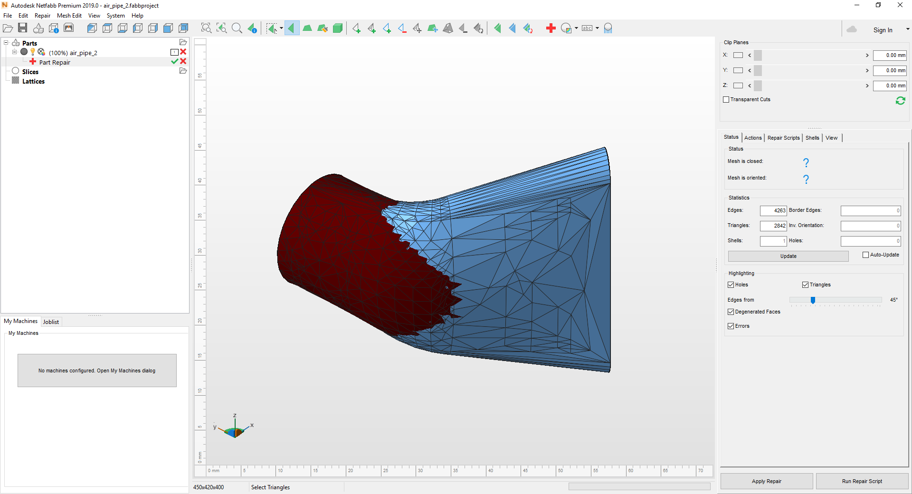Click the green refresh clip planes icon
The height and width of the screenshot is (494, 912).
[x=900, y=101]
